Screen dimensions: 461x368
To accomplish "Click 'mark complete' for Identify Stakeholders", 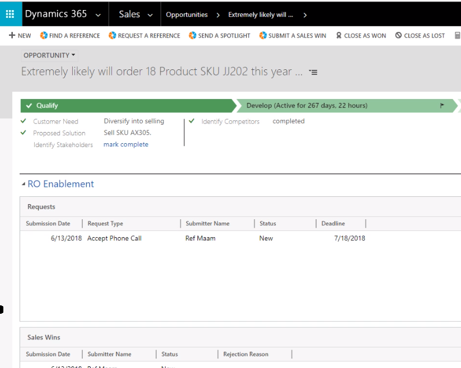I will pos(126,144).
